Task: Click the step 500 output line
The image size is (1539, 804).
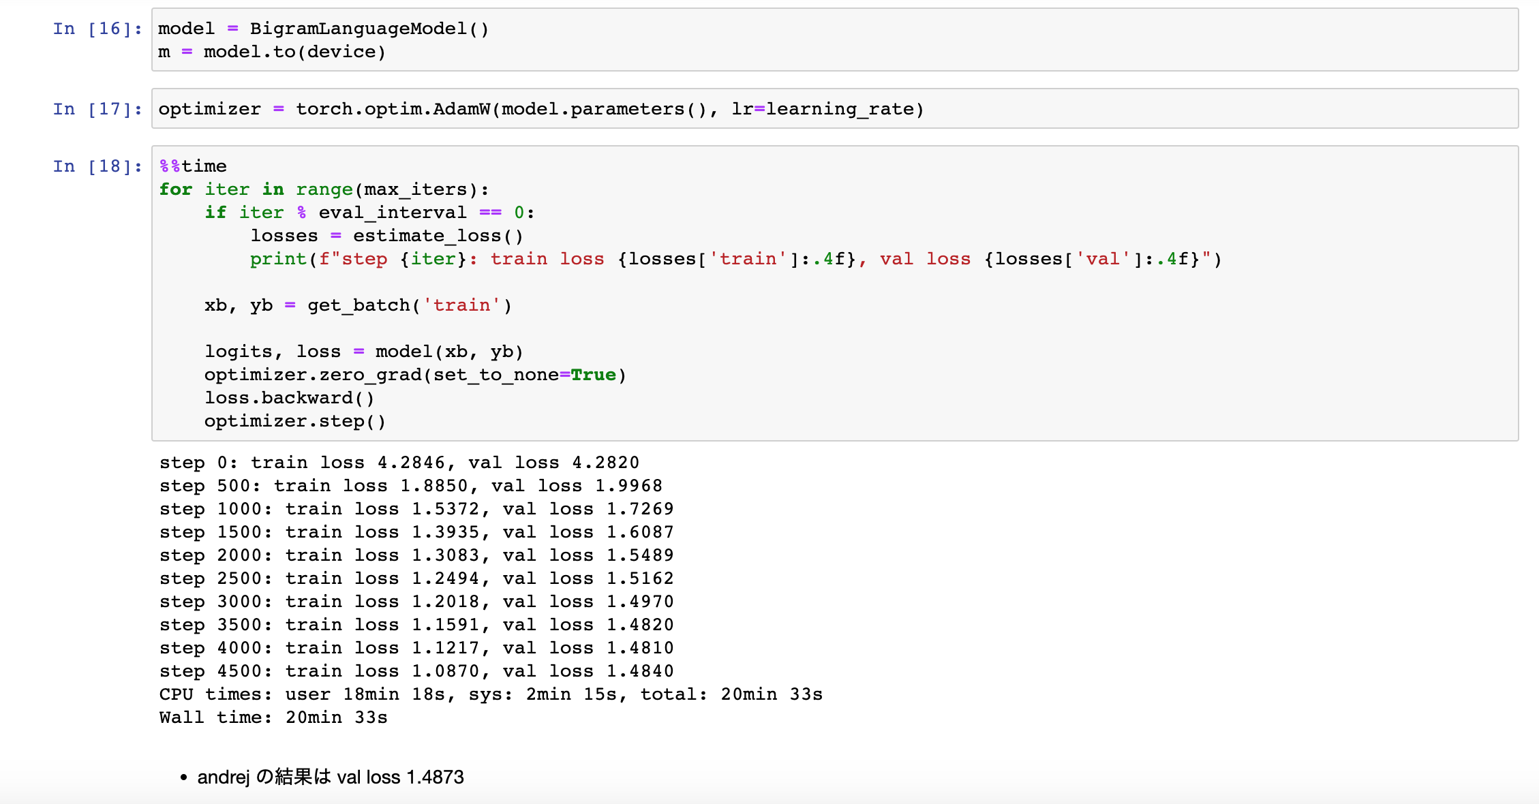Action: pos(411,486)
